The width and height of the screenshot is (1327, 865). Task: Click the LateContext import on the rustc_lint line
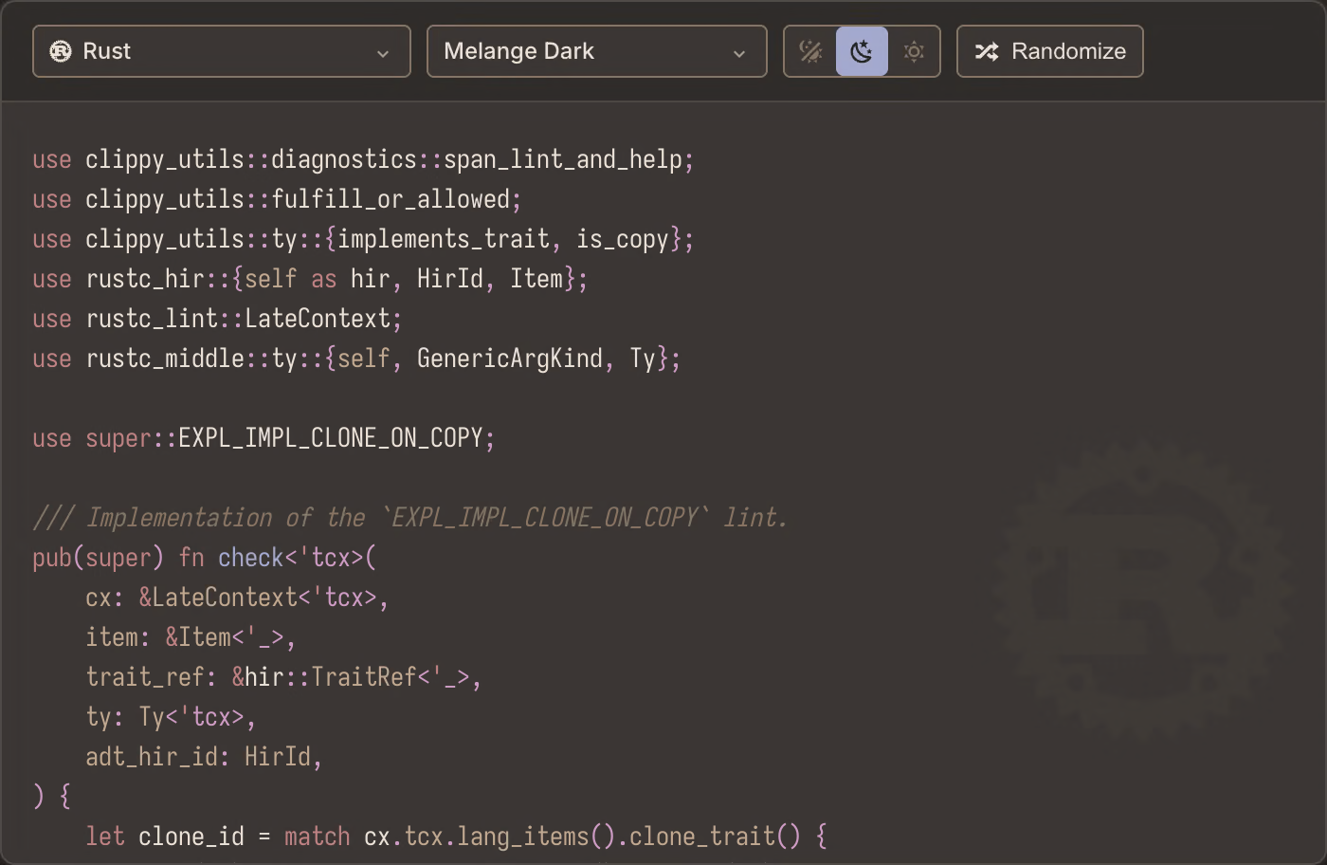point(318,319)
